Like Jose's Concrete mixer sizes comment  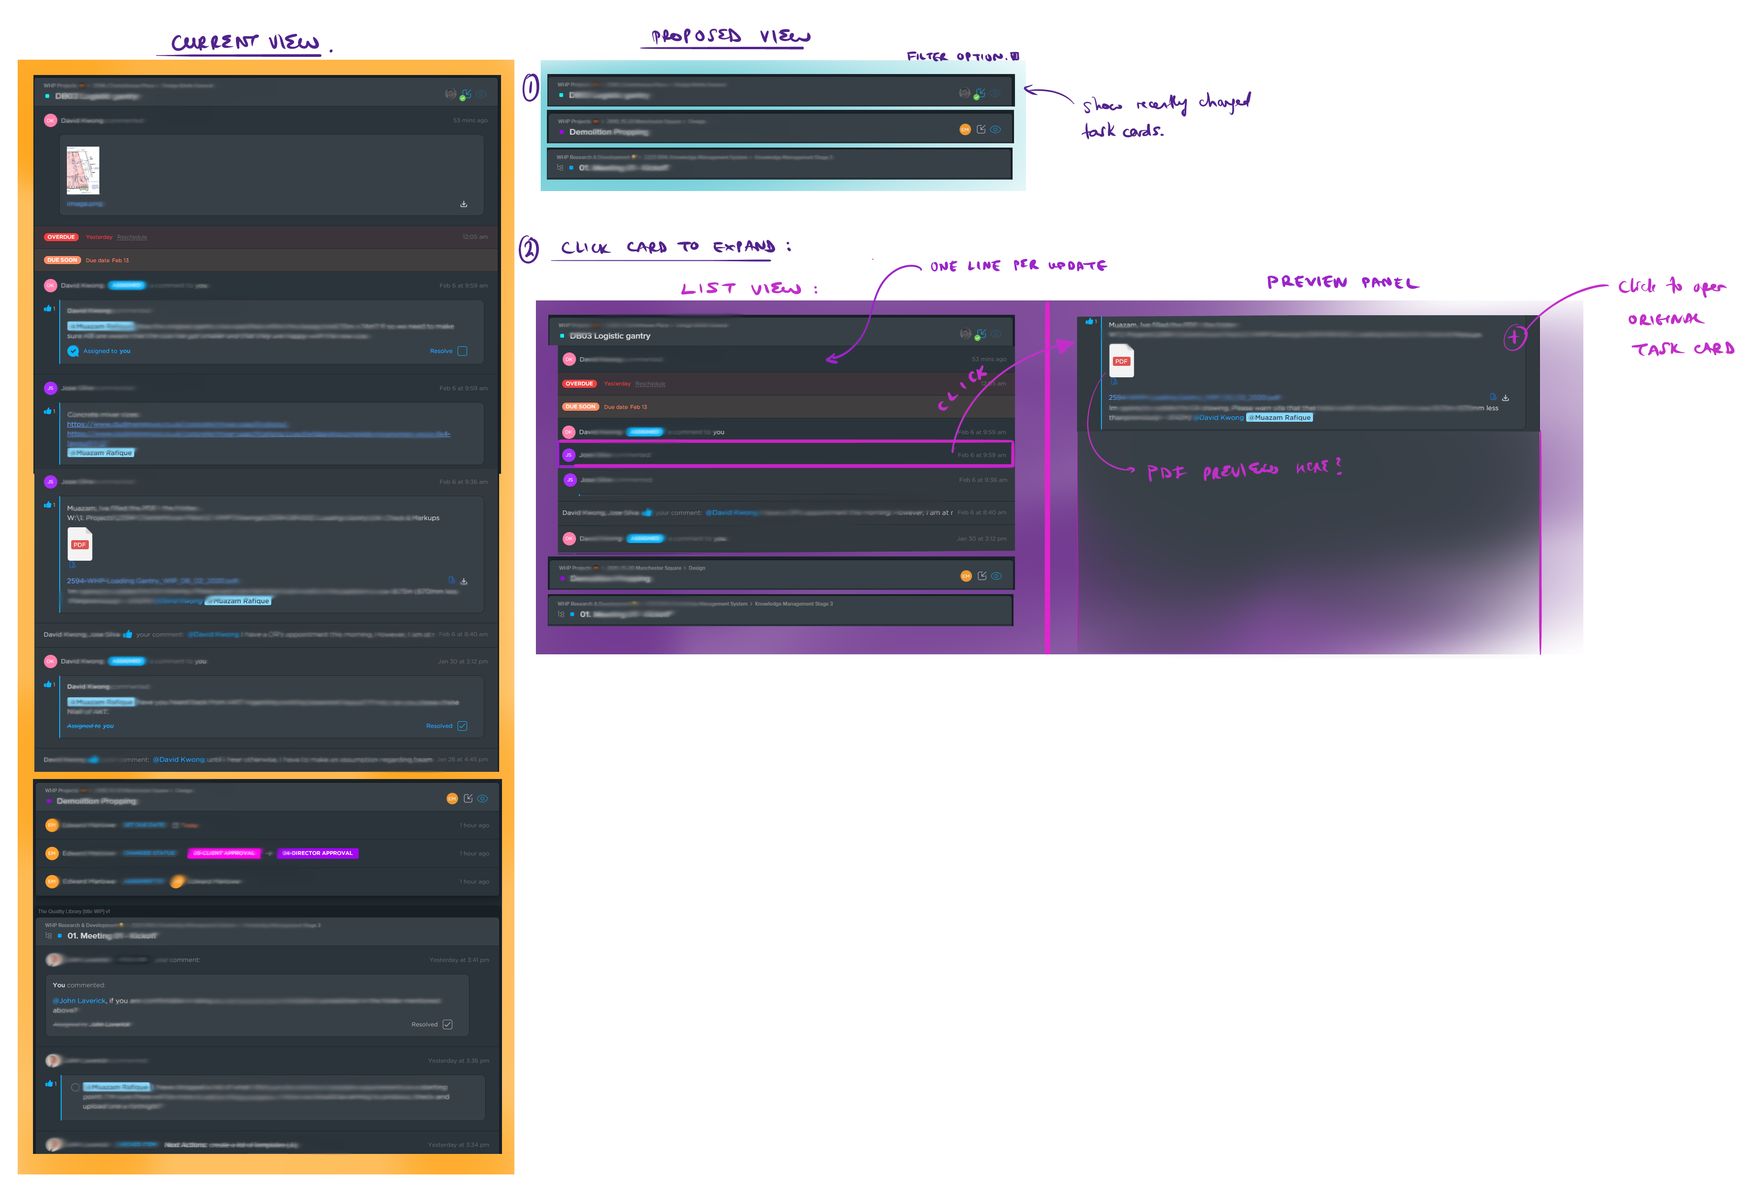[48, 411]
